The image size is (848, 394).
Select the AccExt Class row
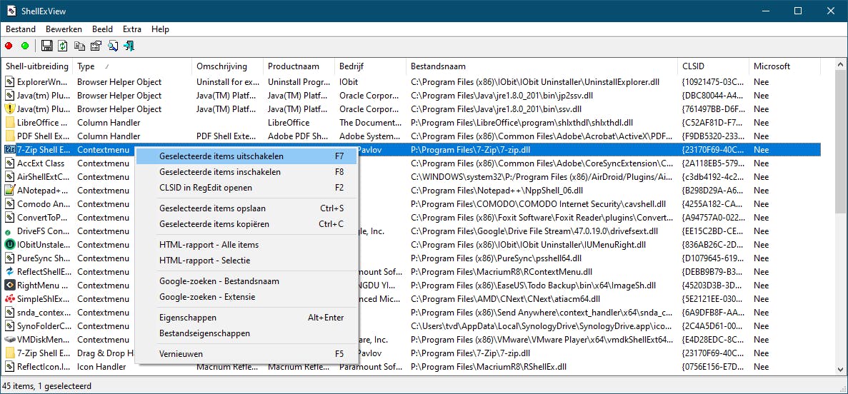coord(412,163)
